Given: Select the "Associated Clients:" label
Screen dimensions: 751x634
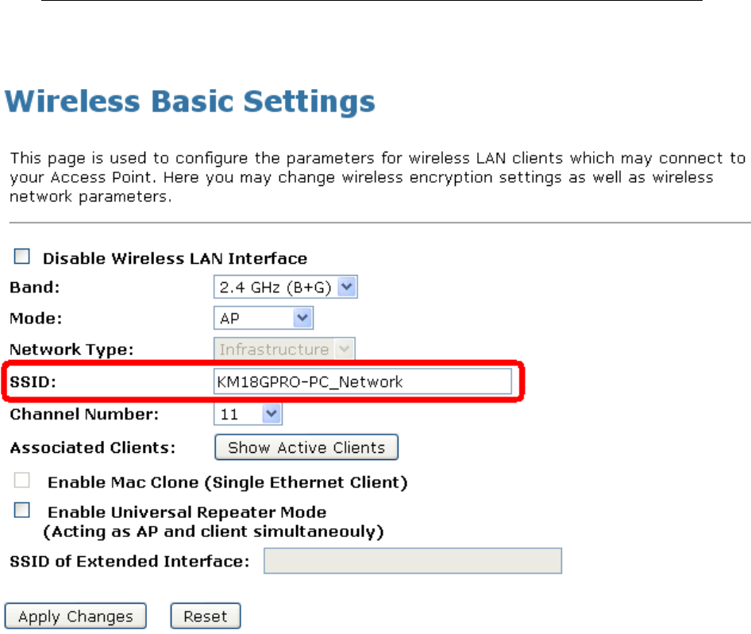Looking at the screenshot, I should (93, 447).
